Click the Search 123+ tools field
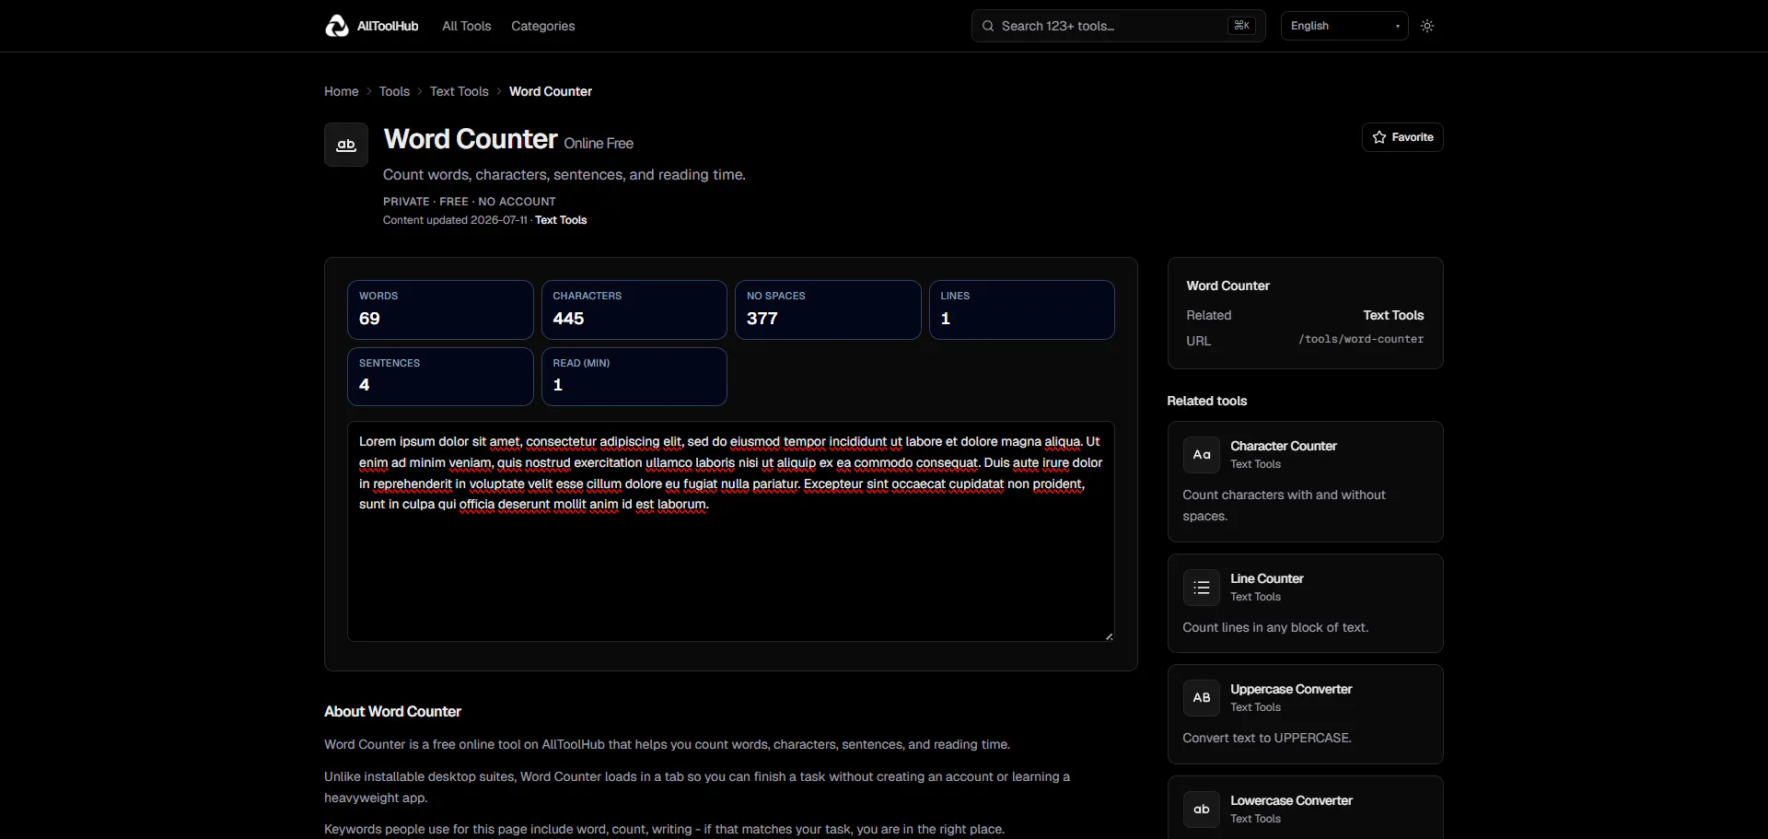The height and width of the screenshot is (839, 1768). 1119,26
